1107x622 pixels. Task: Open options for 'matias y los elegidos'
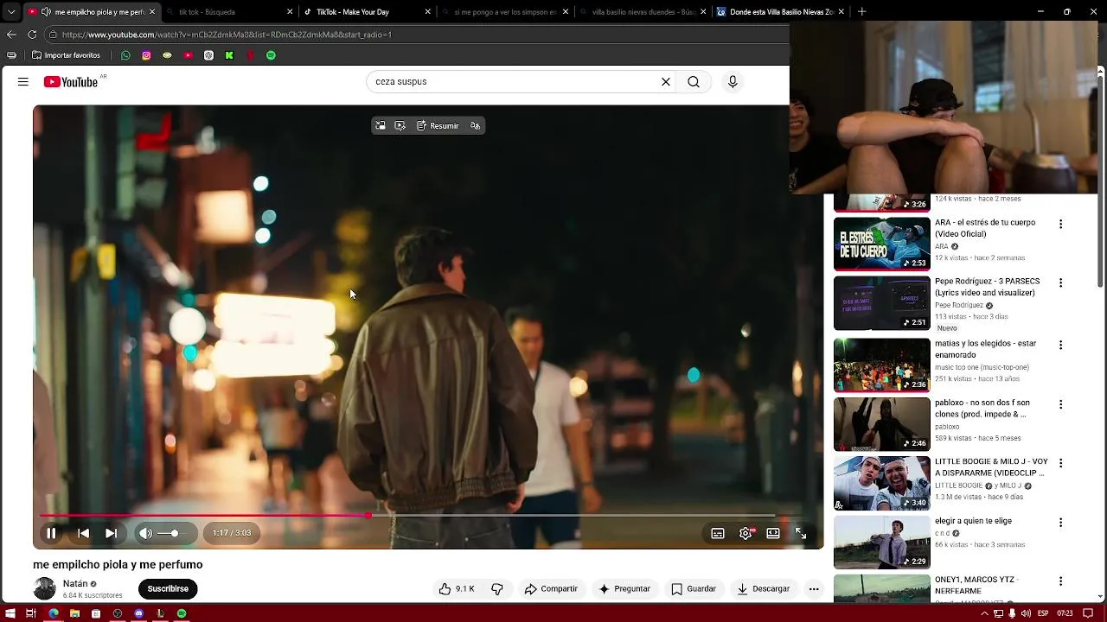[x=1060, y=345]
